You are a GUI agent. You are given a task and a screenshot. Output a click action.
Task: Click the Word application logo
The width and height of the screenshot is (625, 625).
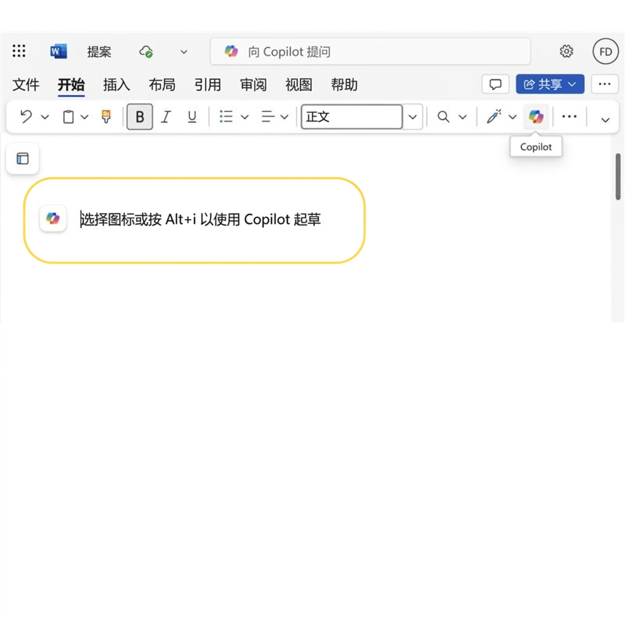point(58,51)
